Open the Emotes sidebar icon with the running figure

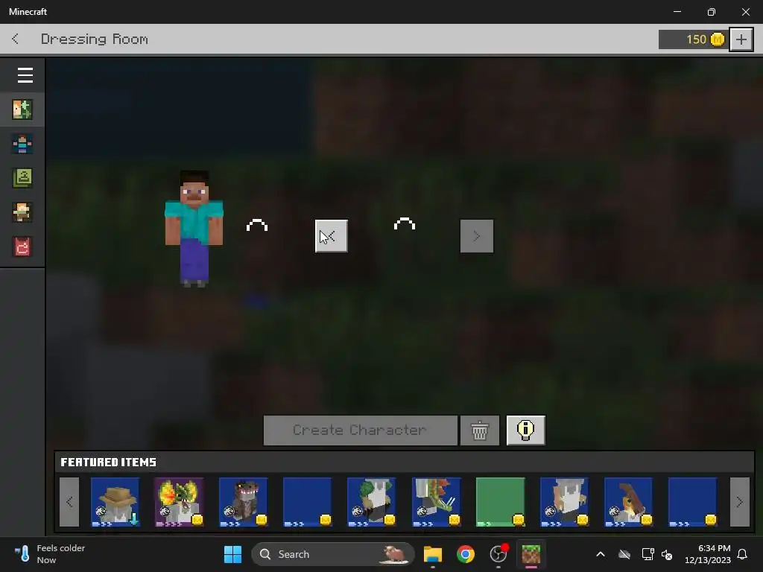22,212
